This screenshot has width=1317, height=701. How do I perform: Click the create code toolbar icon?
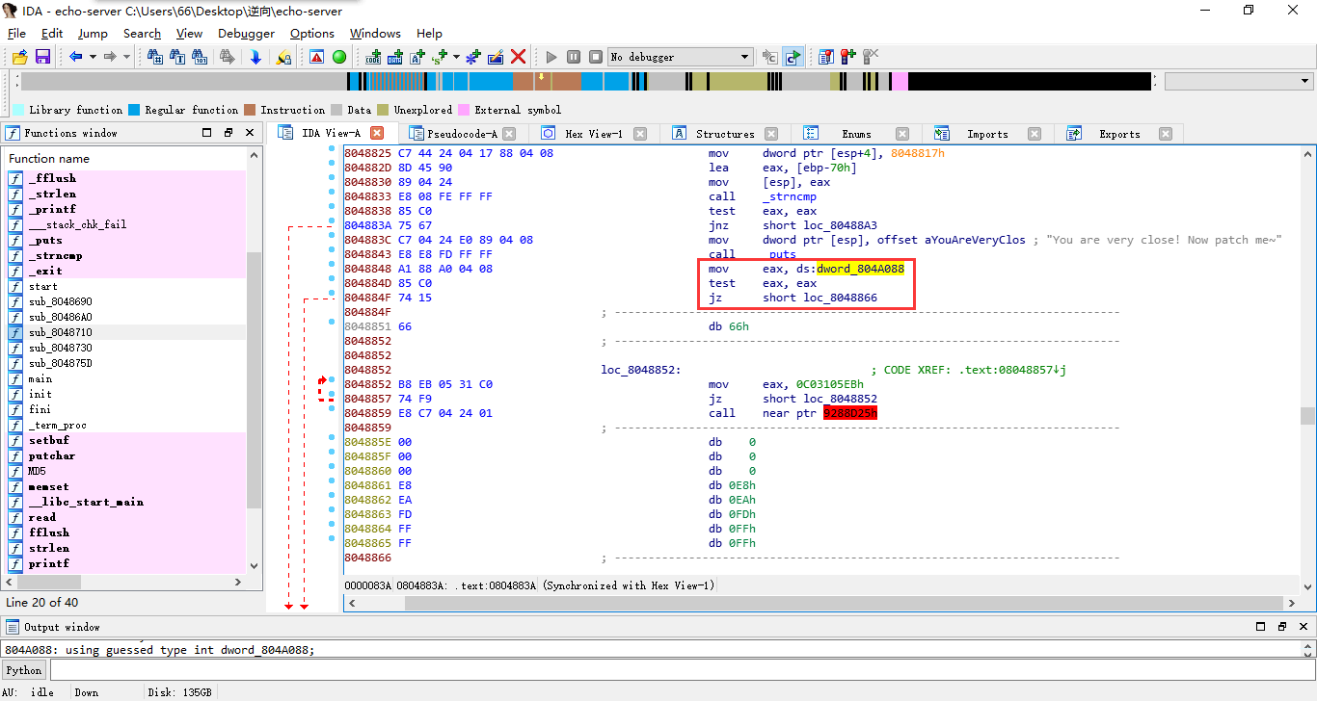pos(374,57)
